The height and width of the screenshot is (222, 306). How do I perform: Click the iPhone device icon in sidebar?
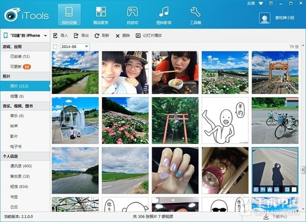click(6, 36)
